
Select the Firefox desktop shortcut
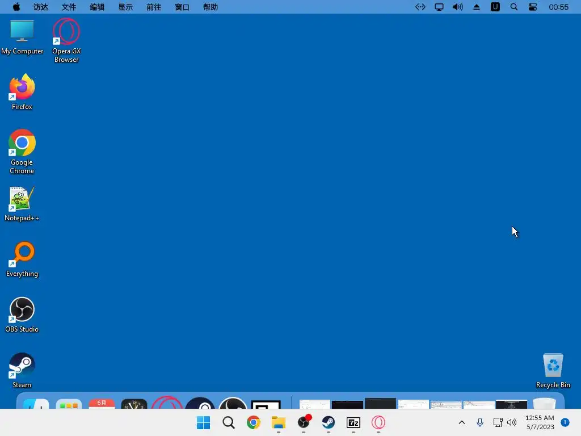pos(22,92)
